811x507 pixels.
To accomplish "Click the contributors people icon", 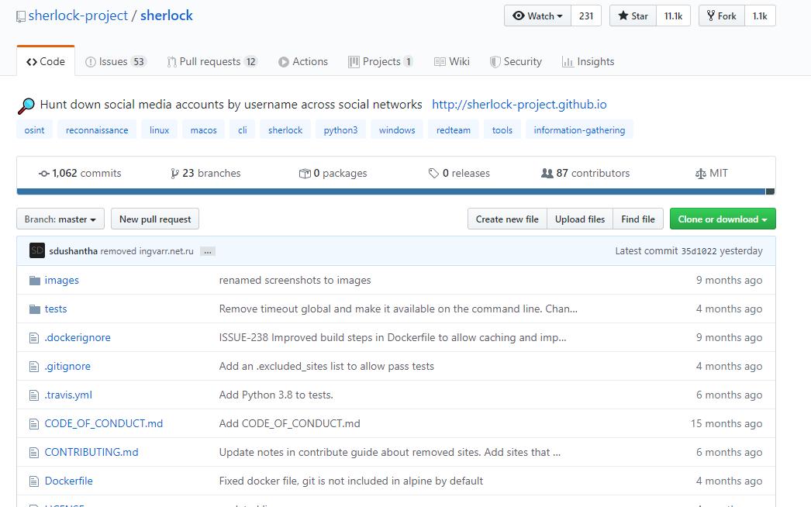I will (547, 174).
